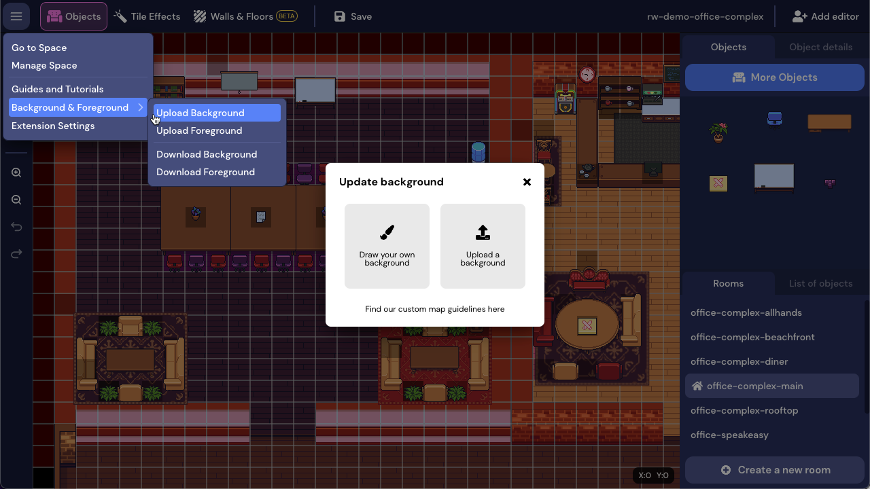The image size is (870, 489).
Task: Pick the blue chair object
Action: pos(774,118)
